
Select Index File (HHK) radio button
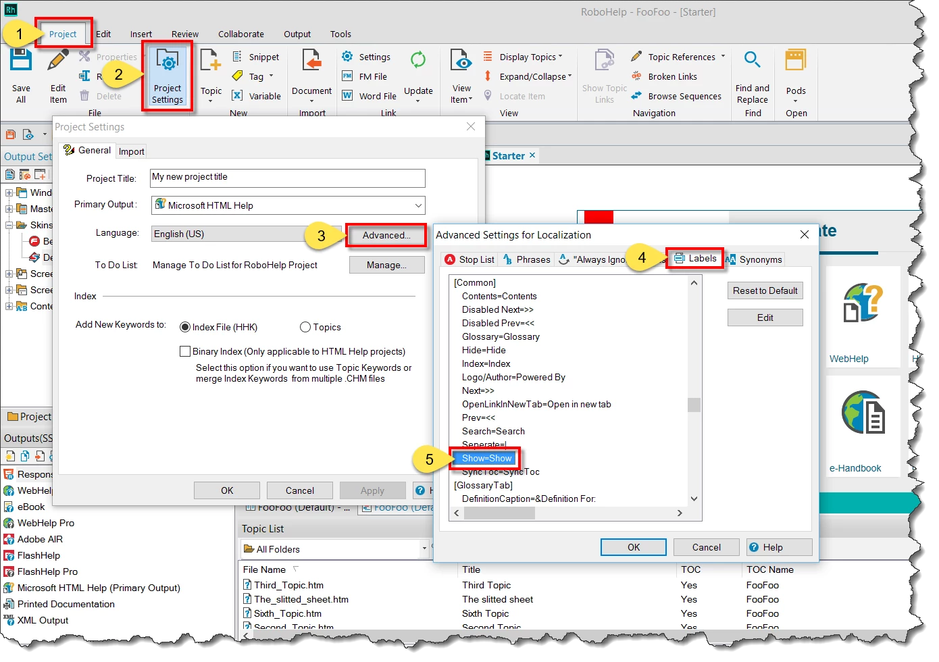(x=185, y=327)
